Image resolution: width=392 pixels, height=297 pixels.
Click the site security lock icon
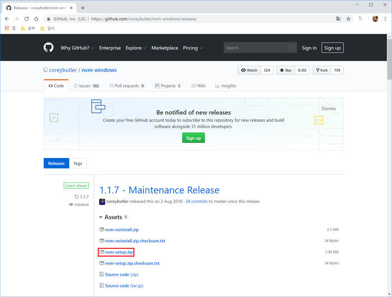[x=48, y=18]
